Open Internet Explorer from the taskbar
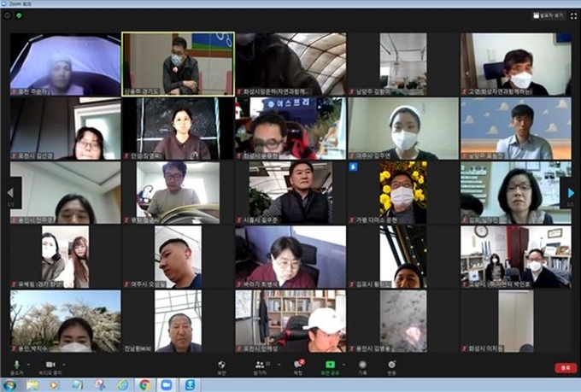The width and height of the screenshot is (581, 392). pos(123,385)
